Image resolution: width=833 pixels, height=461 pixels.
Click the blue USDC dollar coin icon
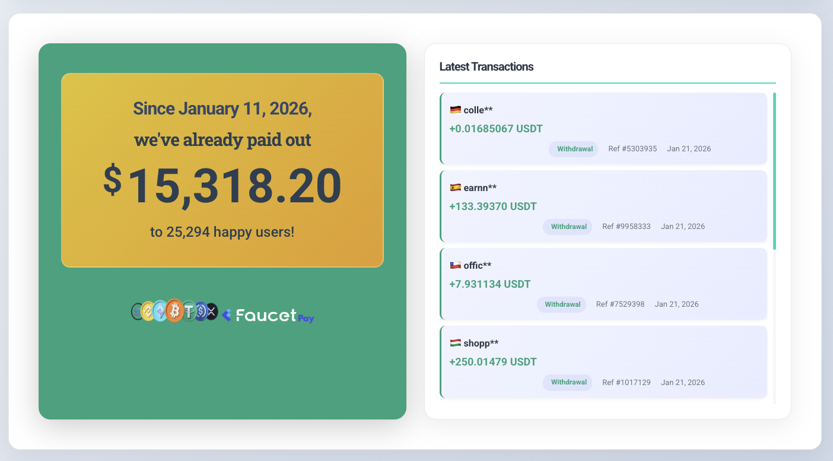[x=202, y=311]
